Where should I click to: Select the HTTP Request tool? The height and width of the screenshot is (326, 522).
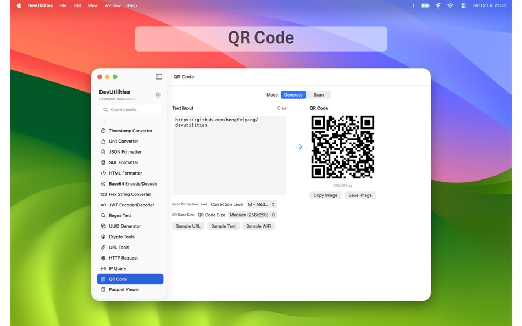(122, 258)
